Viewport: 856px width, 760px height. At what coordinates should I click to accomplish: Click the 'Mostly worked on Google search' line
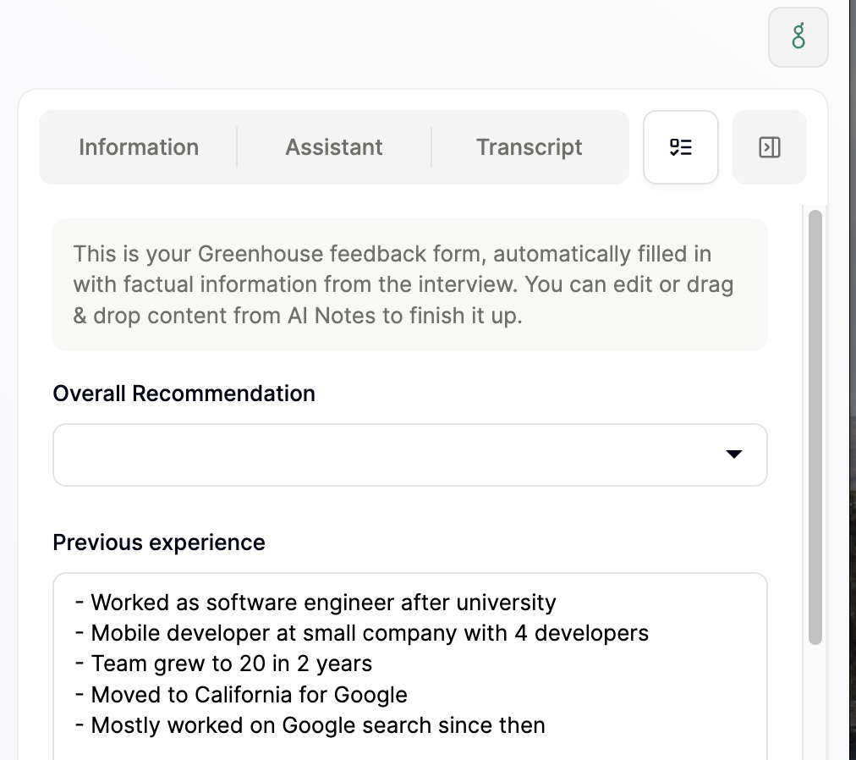tap(318, 725)
